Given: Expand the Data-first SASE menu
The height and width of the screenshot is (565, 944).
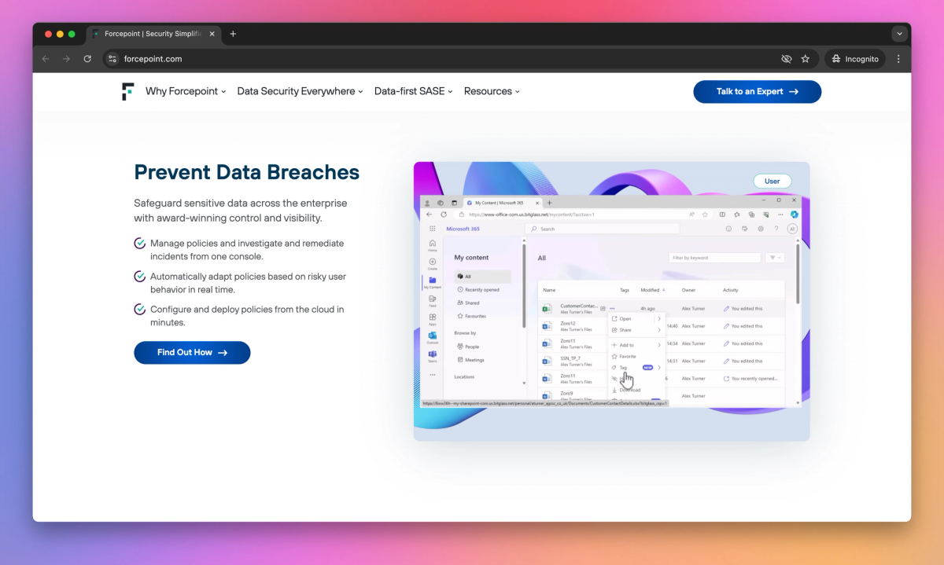Looking at the screenshot, I should tap(414, 91).
